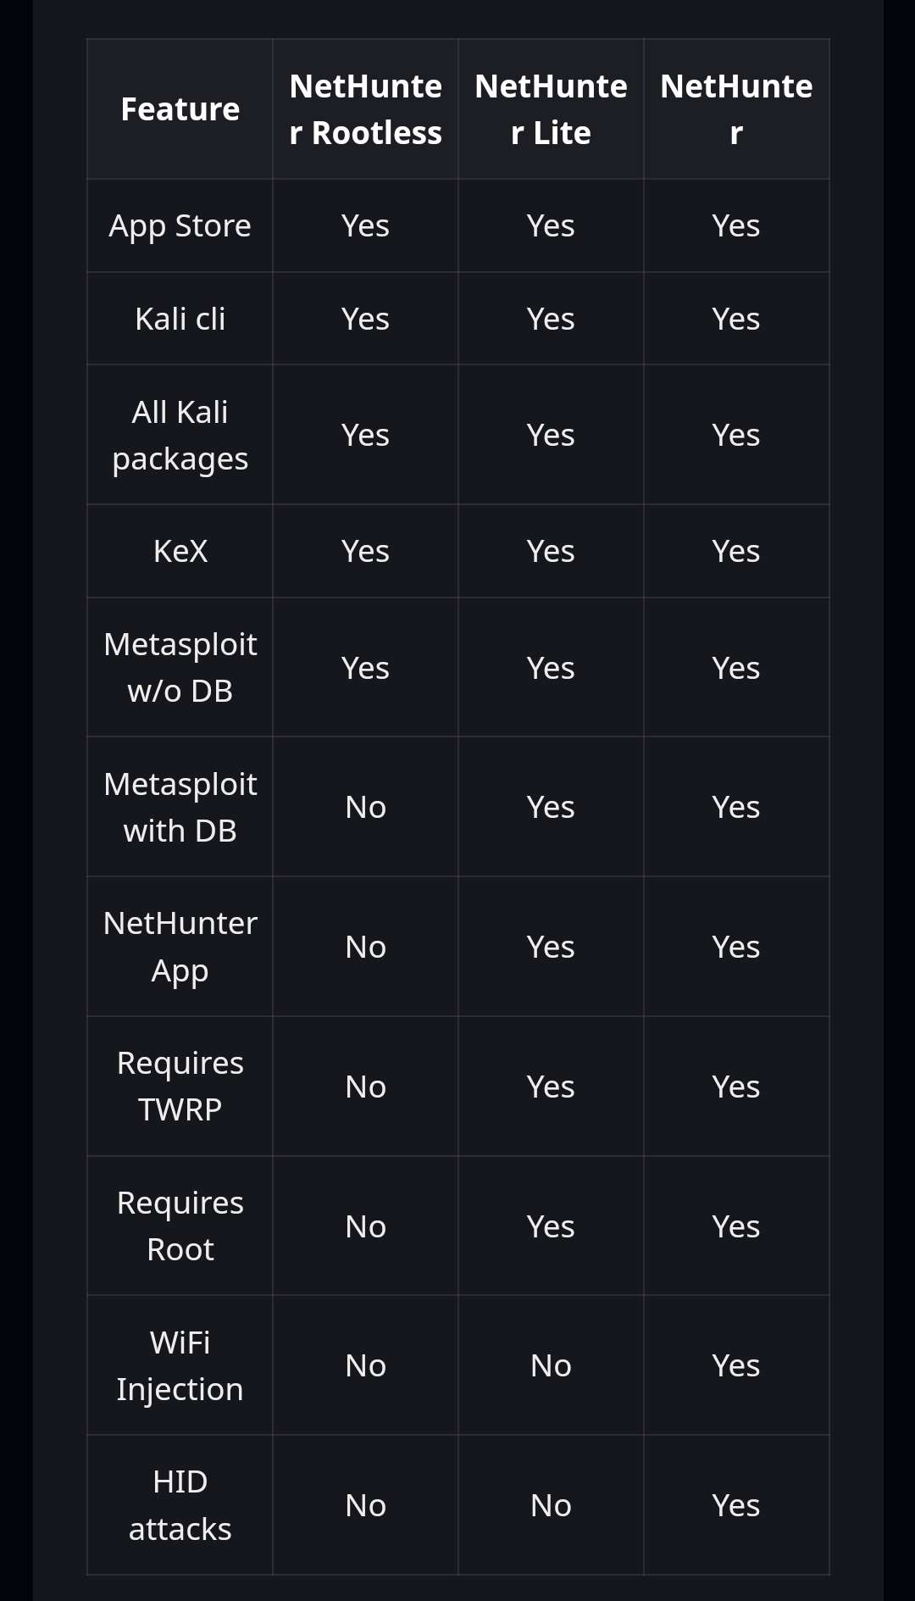Tap the WiFi Injection row label

180,1365
